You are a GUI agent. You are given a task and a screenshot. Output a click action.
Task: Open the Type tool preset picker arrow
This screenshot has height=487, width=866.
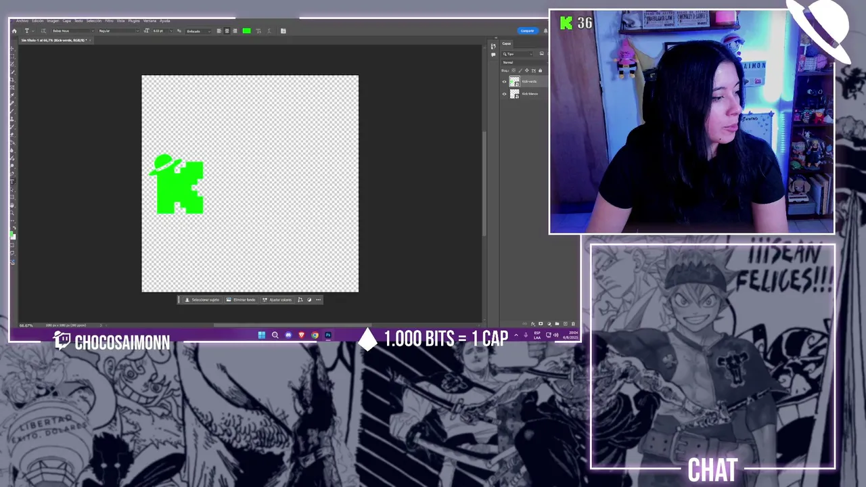33,30
